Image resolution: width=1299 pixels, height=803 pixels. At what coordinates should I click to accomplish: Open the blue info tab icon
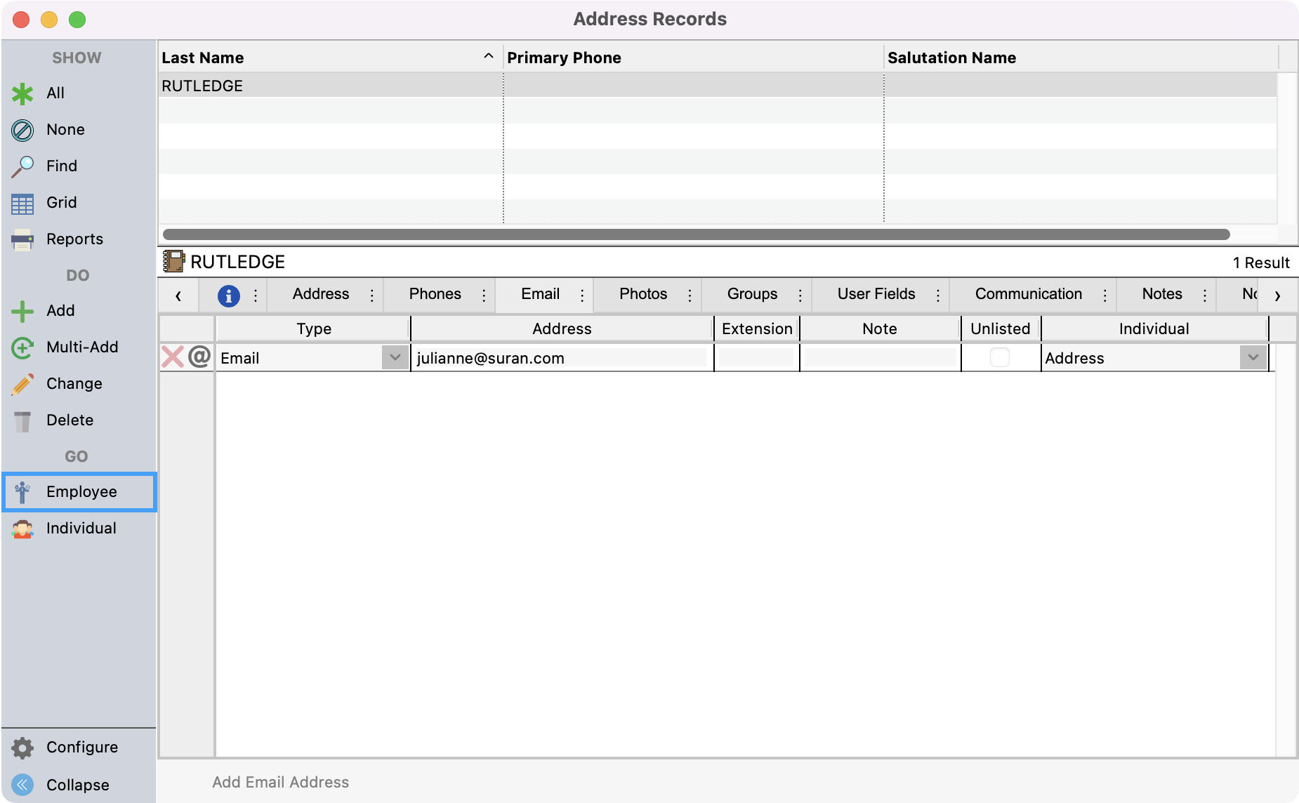pyautogui.click(x=228, y=296)
